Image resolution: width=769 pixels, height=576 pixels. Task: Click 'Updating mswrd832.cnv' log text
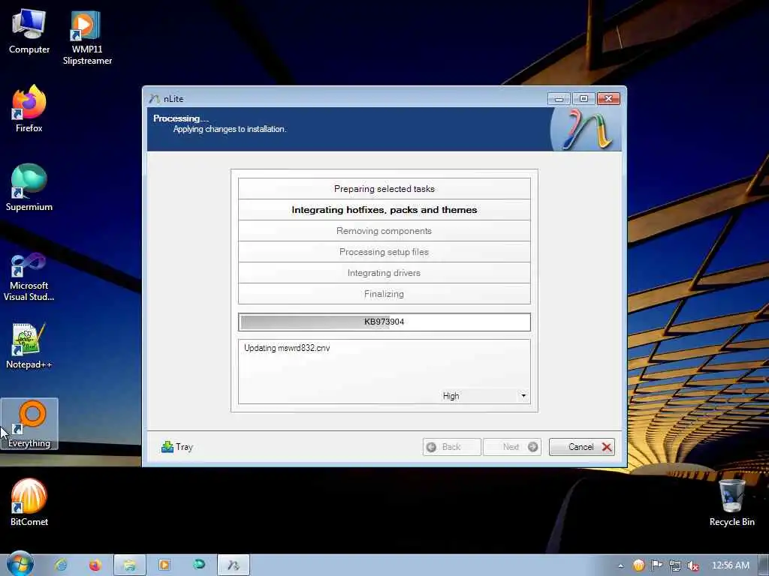[x=287, y=348]
